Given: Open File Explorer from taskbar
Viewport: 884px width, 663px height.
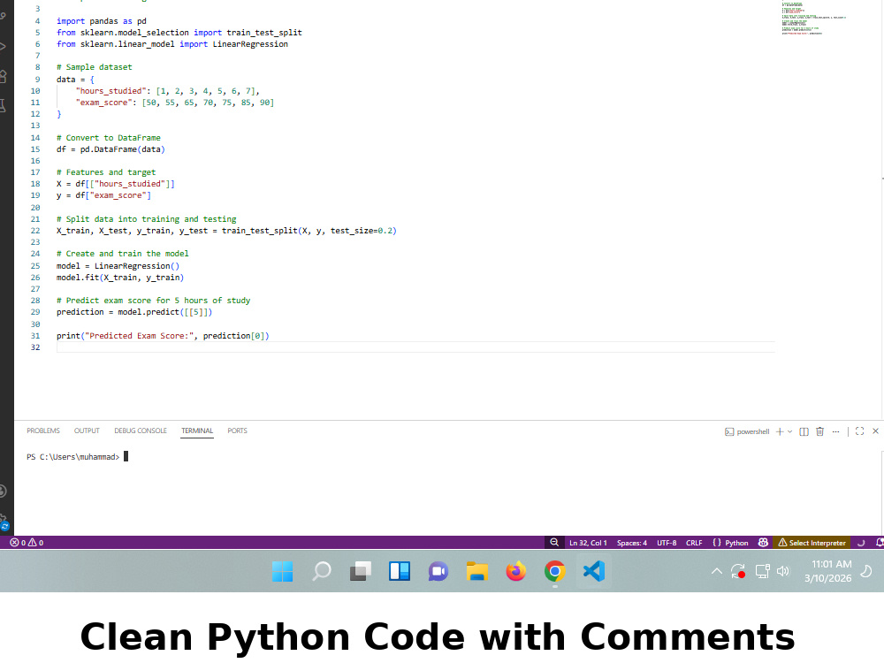Looking at the screenshot, I should coord(477,571).
